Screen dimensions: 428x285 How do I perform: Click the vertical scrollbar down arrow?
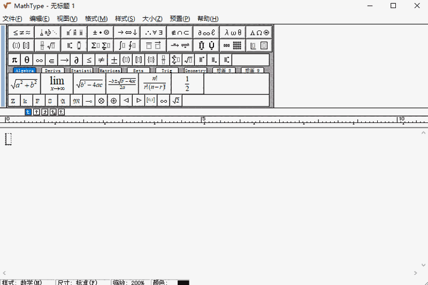tap(423, 265)
